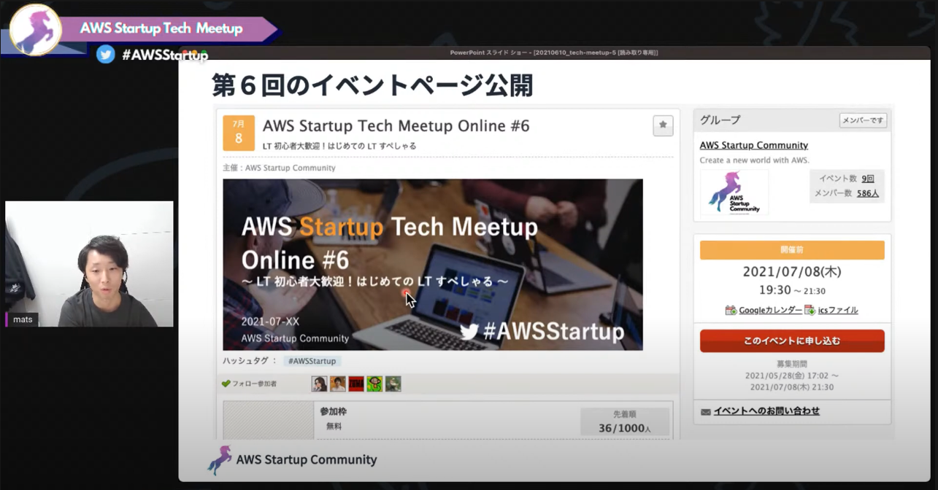938x490 pixels.
Task: Open the イベントへのお問い合わせ link
Action: coord(766,411)
